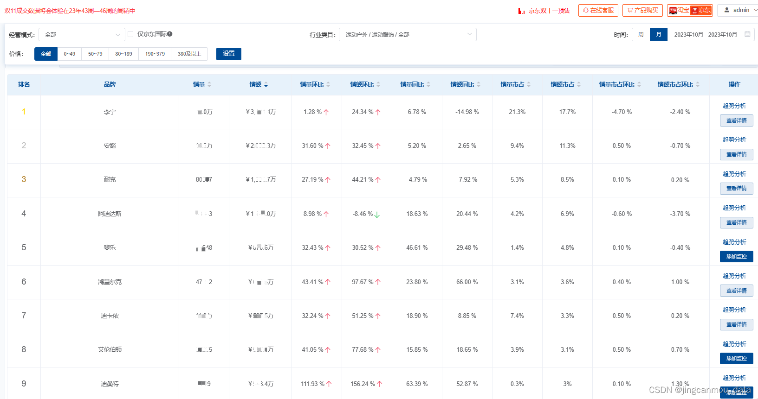This screenshot has width=758, height=399.
Task: Sort by 销额环比 column sort icon
Action: pyautogui.click(x=378, y=84)
